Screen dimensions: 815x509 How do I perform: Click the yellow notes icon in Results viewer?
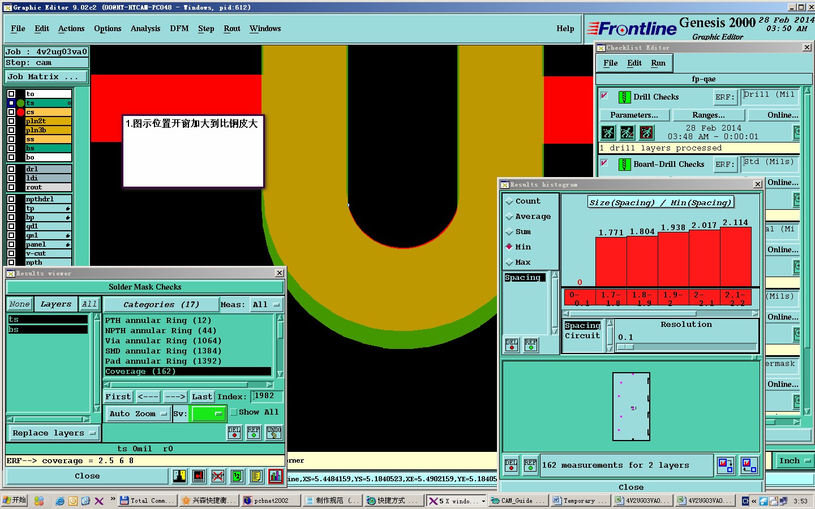pyautogui.click(x=256, y=476)
